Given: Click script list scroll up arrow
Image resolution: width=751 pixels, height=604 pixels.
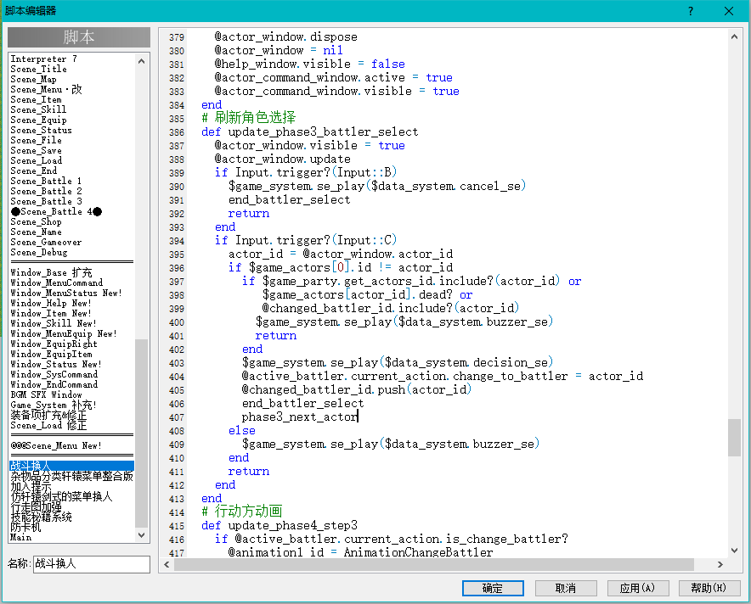Looking at the screenshot, I should pyautogui.click(x=141, y=61).
